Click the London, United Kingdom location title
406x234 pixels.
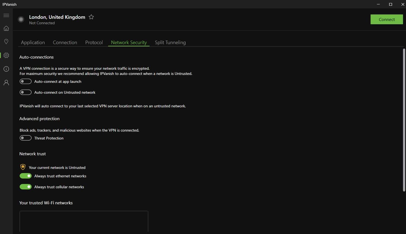click(57, 17)
